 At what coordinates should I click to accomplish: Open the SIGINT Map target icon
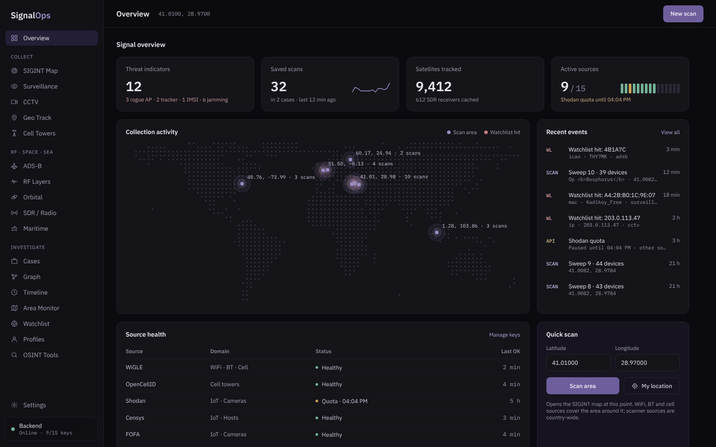[14, 71]
